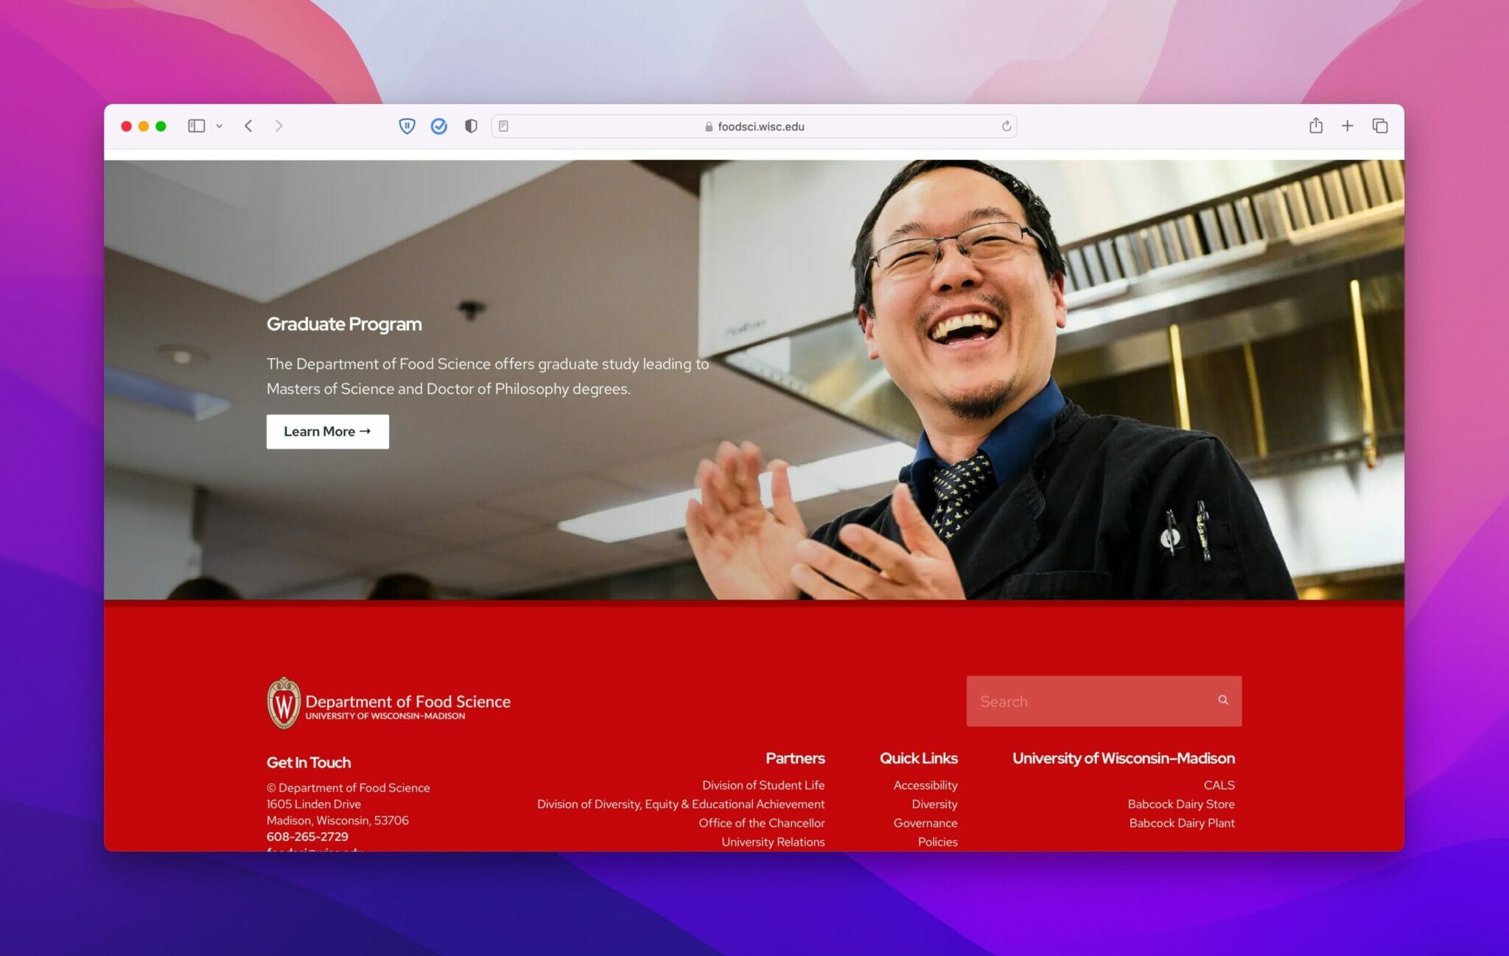Click the phone number 608-265-2729

click(x=307, y=837)
